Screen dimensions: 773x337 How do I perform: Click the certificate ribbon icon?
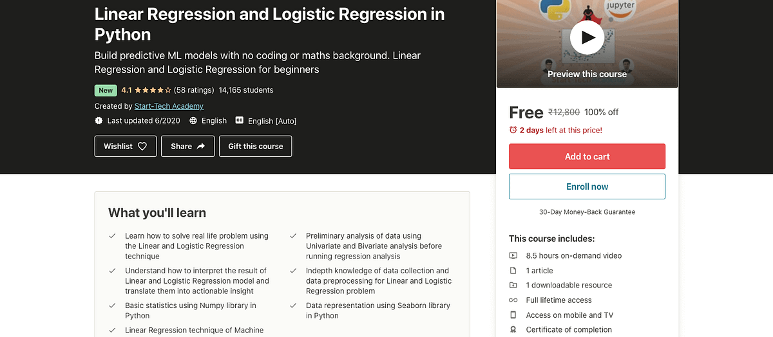[513, 329]
